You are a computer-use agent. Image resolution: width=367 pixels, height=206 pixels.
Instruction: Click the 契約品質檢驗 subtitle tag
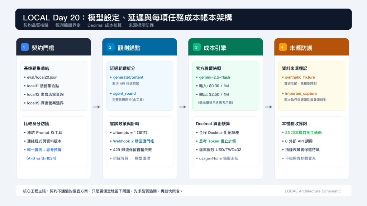[x=36, y=25]
